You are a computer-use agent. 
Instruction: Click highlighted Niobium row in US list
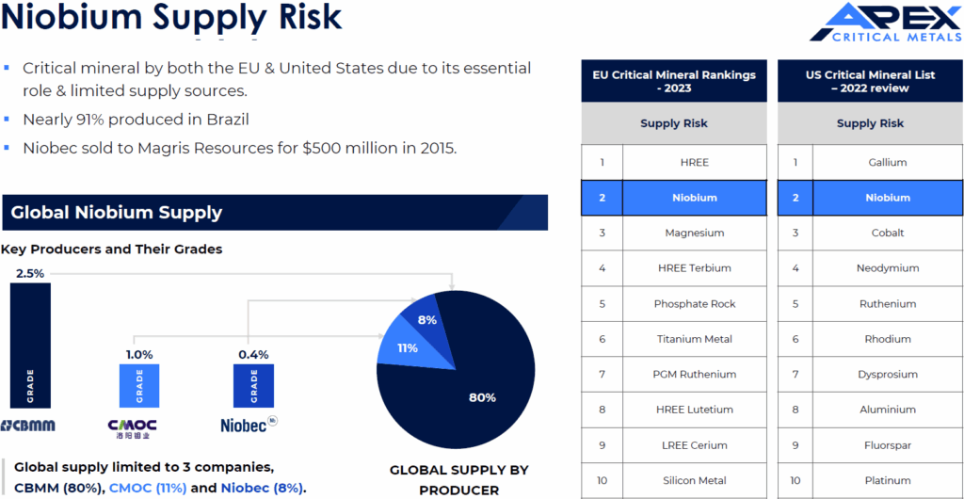coord(887,198)
